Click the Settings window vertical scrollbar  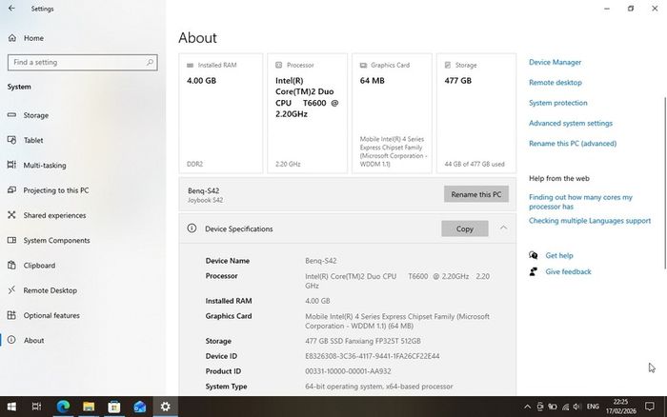pos(664,183)
